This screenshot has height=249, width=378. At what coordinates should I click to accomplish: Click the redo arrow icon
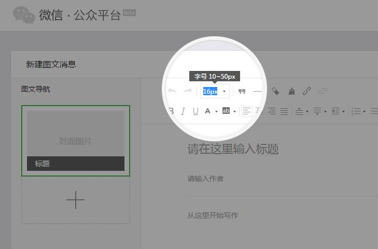(188, 91)
